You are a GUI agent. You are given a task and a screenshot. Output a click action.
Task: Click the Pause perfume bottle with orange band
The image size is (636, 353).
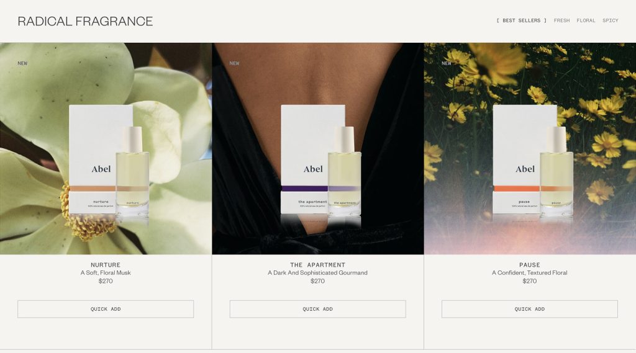coord(556,171)
